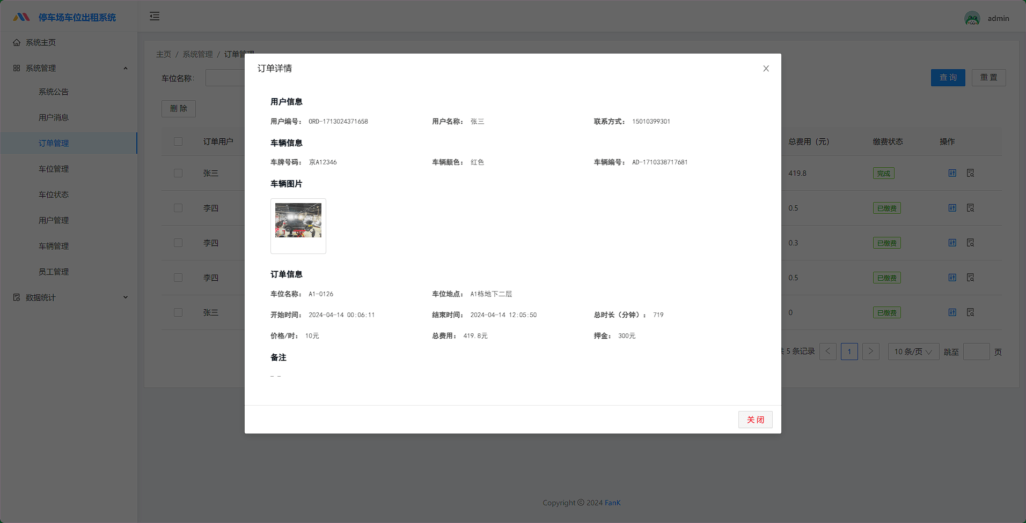
Task: Click total fee value 419.8元
Action: click(x=475, y=336)
